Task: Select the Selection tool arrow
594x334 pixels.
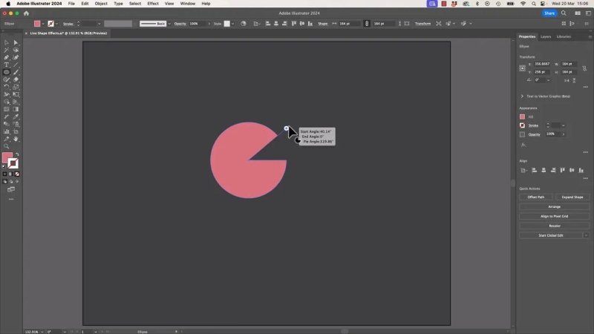Action: coord(7,43)
